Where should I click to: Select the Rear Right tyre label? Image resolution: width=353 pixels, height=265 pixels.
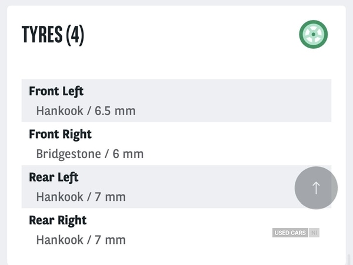[x=58, y=220]
